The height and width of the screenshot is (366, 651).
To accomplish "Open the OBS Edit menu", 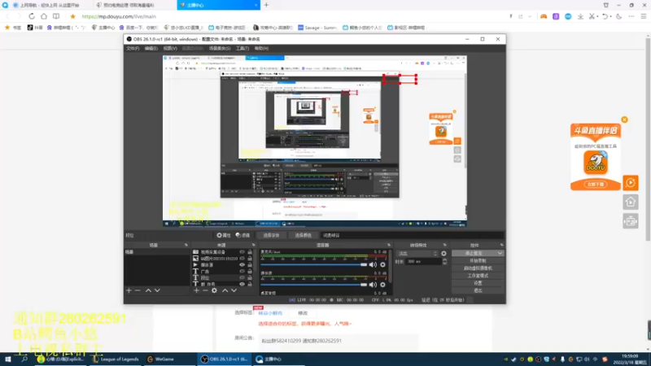I will (151, 49).
